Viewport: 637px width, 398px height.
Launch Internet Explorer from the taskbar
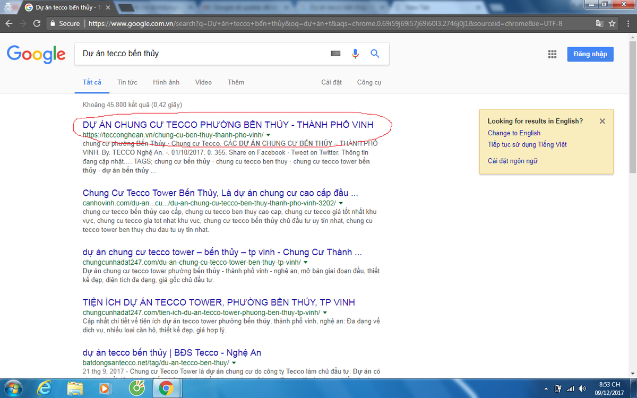coord(45,388)
